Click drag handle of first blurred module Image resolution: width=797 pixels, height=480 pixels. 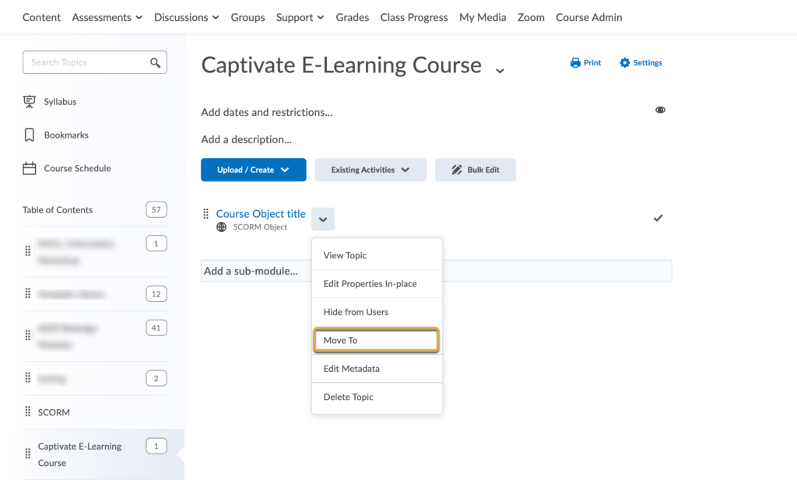click(x=28, y=251)
